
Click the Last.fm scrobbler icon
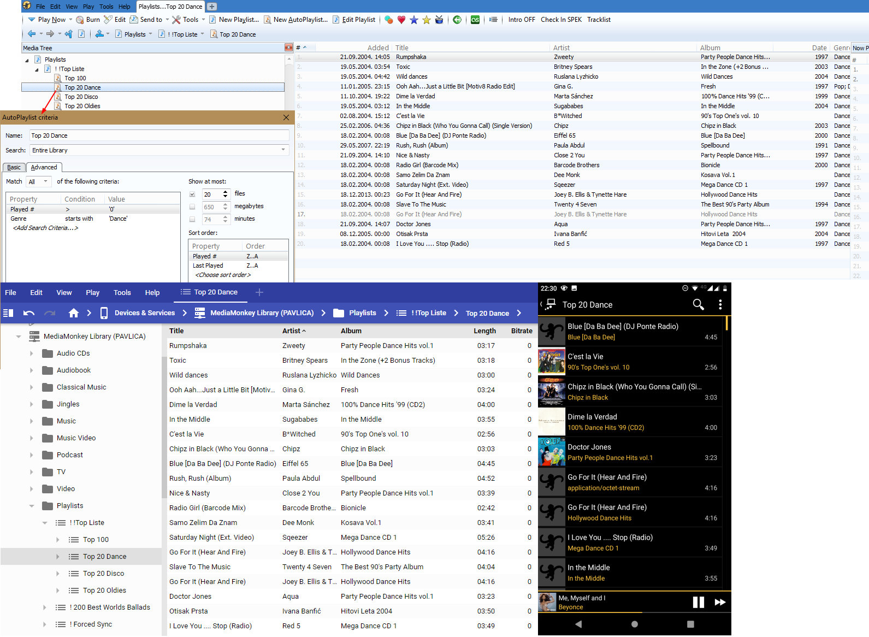tap(475, 20)
